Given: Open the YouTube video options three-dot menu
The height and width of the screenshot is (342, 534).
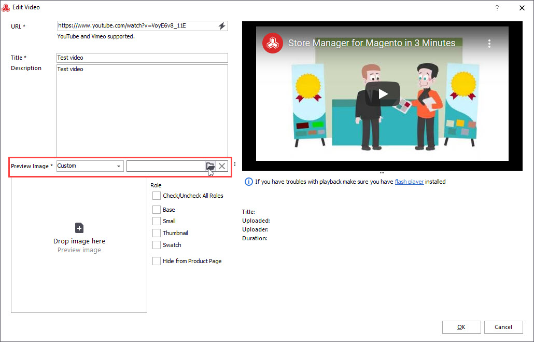Looking at the screenshot, I should (489, 43).
